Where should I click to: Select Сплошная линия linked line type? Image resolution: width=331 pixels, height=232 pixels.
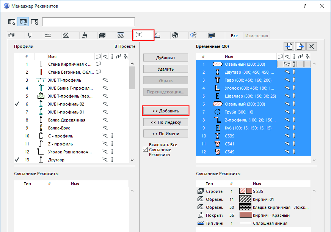tap(253, 223)
